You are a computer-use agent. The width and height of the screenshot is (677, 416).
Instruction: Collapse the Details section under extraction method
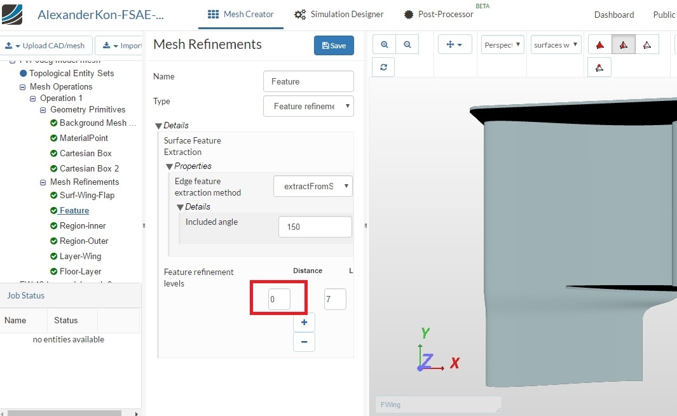click(180, 207)
